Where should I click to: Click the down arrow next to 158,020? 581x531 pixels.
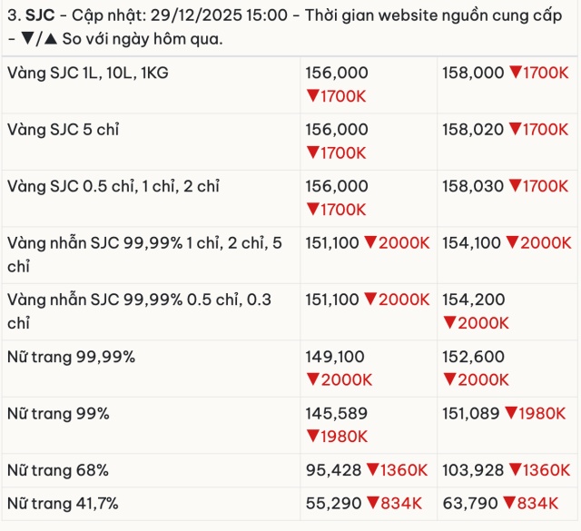click(x=514, y=130)
